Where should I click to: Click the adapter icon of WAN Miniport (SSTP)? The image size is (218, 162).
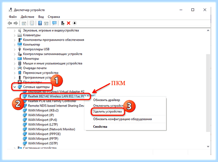pos(25,144)
